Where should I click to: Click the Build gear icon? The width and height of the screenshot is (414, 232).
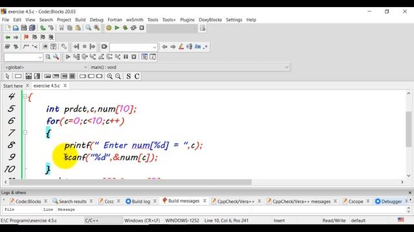point(109,28)
